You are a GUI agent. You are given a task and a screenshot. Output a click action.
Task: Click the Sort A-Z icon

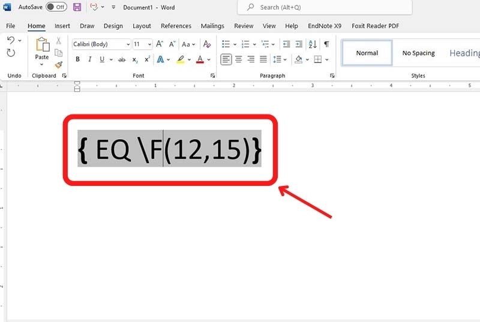click(313, 44)
